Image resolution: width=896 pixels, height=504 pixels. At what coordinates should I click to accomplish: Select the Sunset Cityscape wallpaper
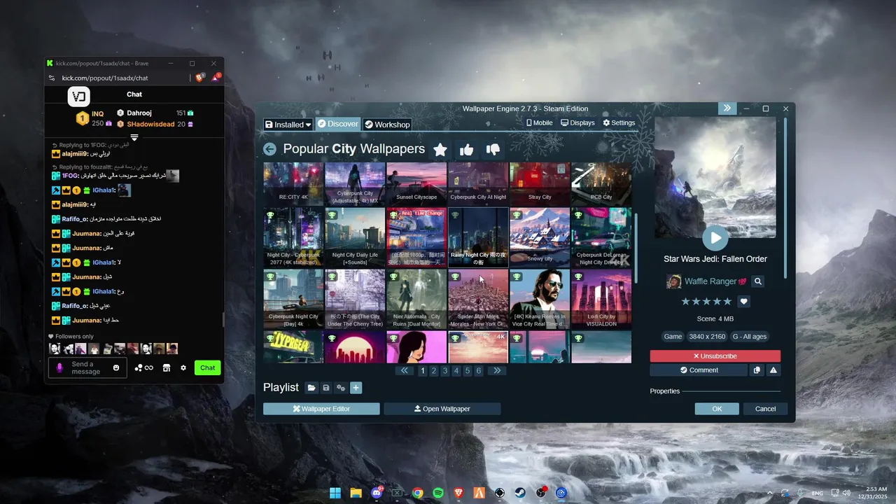click(416, 184)
